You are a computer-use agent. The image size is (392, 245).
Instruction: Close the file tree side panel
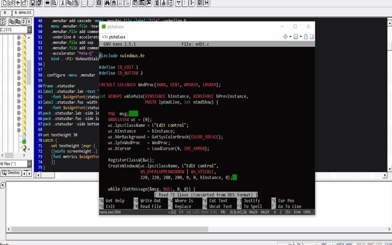(29, 22)
